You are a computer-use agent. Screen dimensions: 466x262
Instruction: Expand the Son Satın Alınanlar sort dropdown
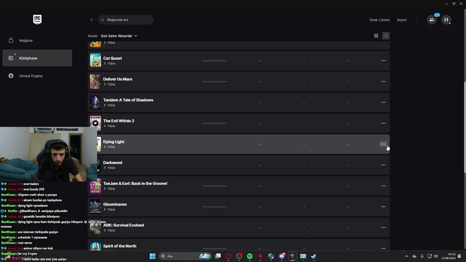119,36
